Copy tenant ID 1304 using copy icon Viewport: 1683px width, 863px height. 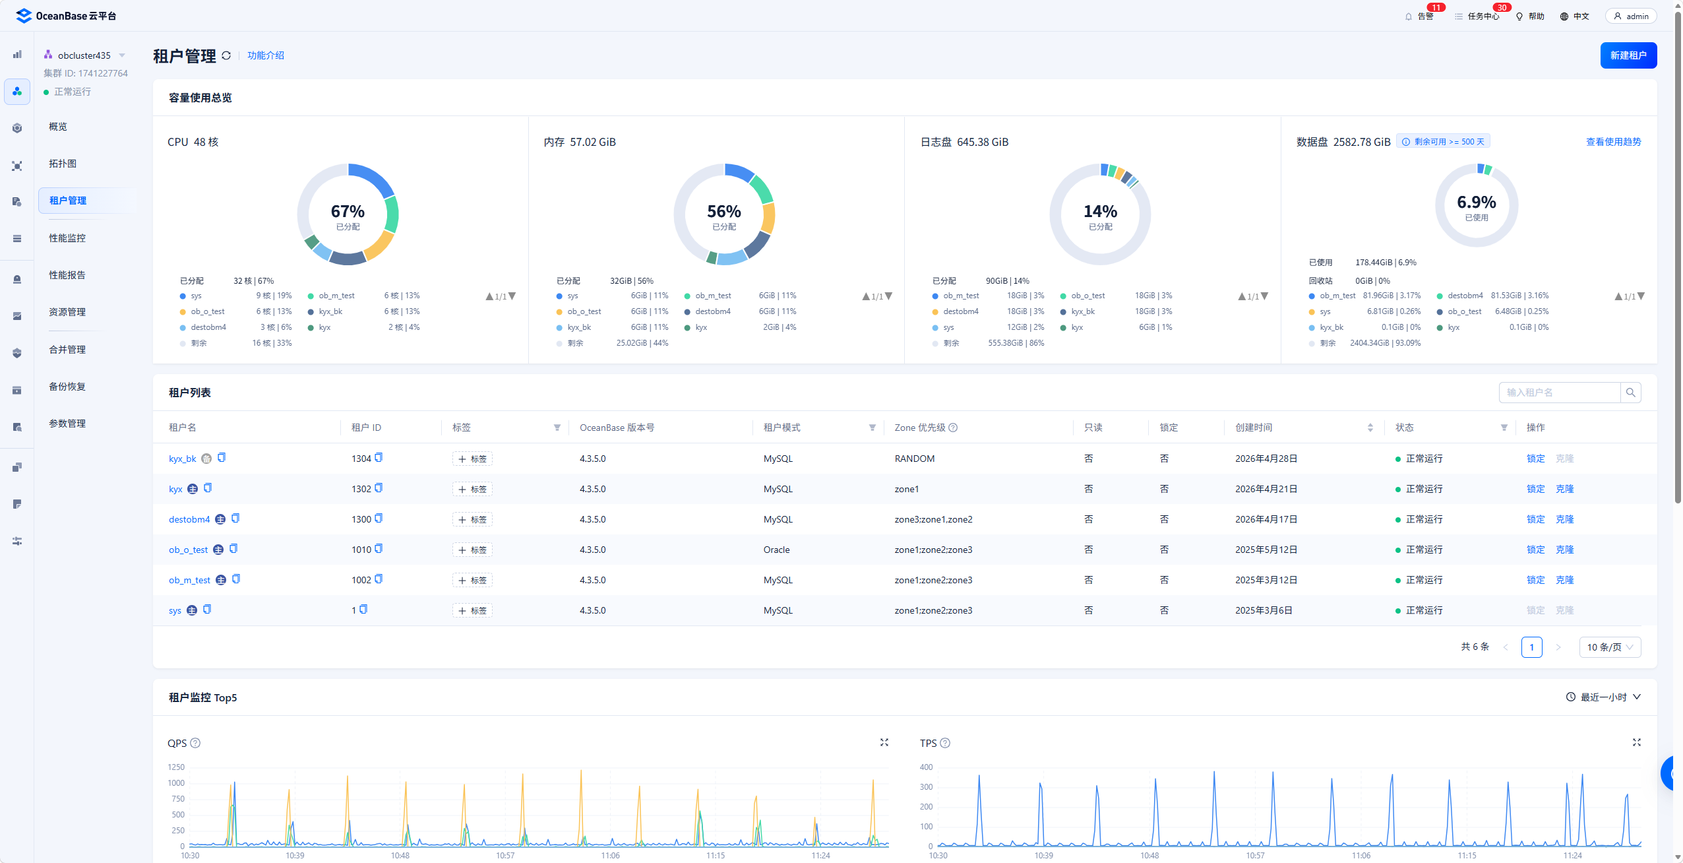[x=379, y=457]
